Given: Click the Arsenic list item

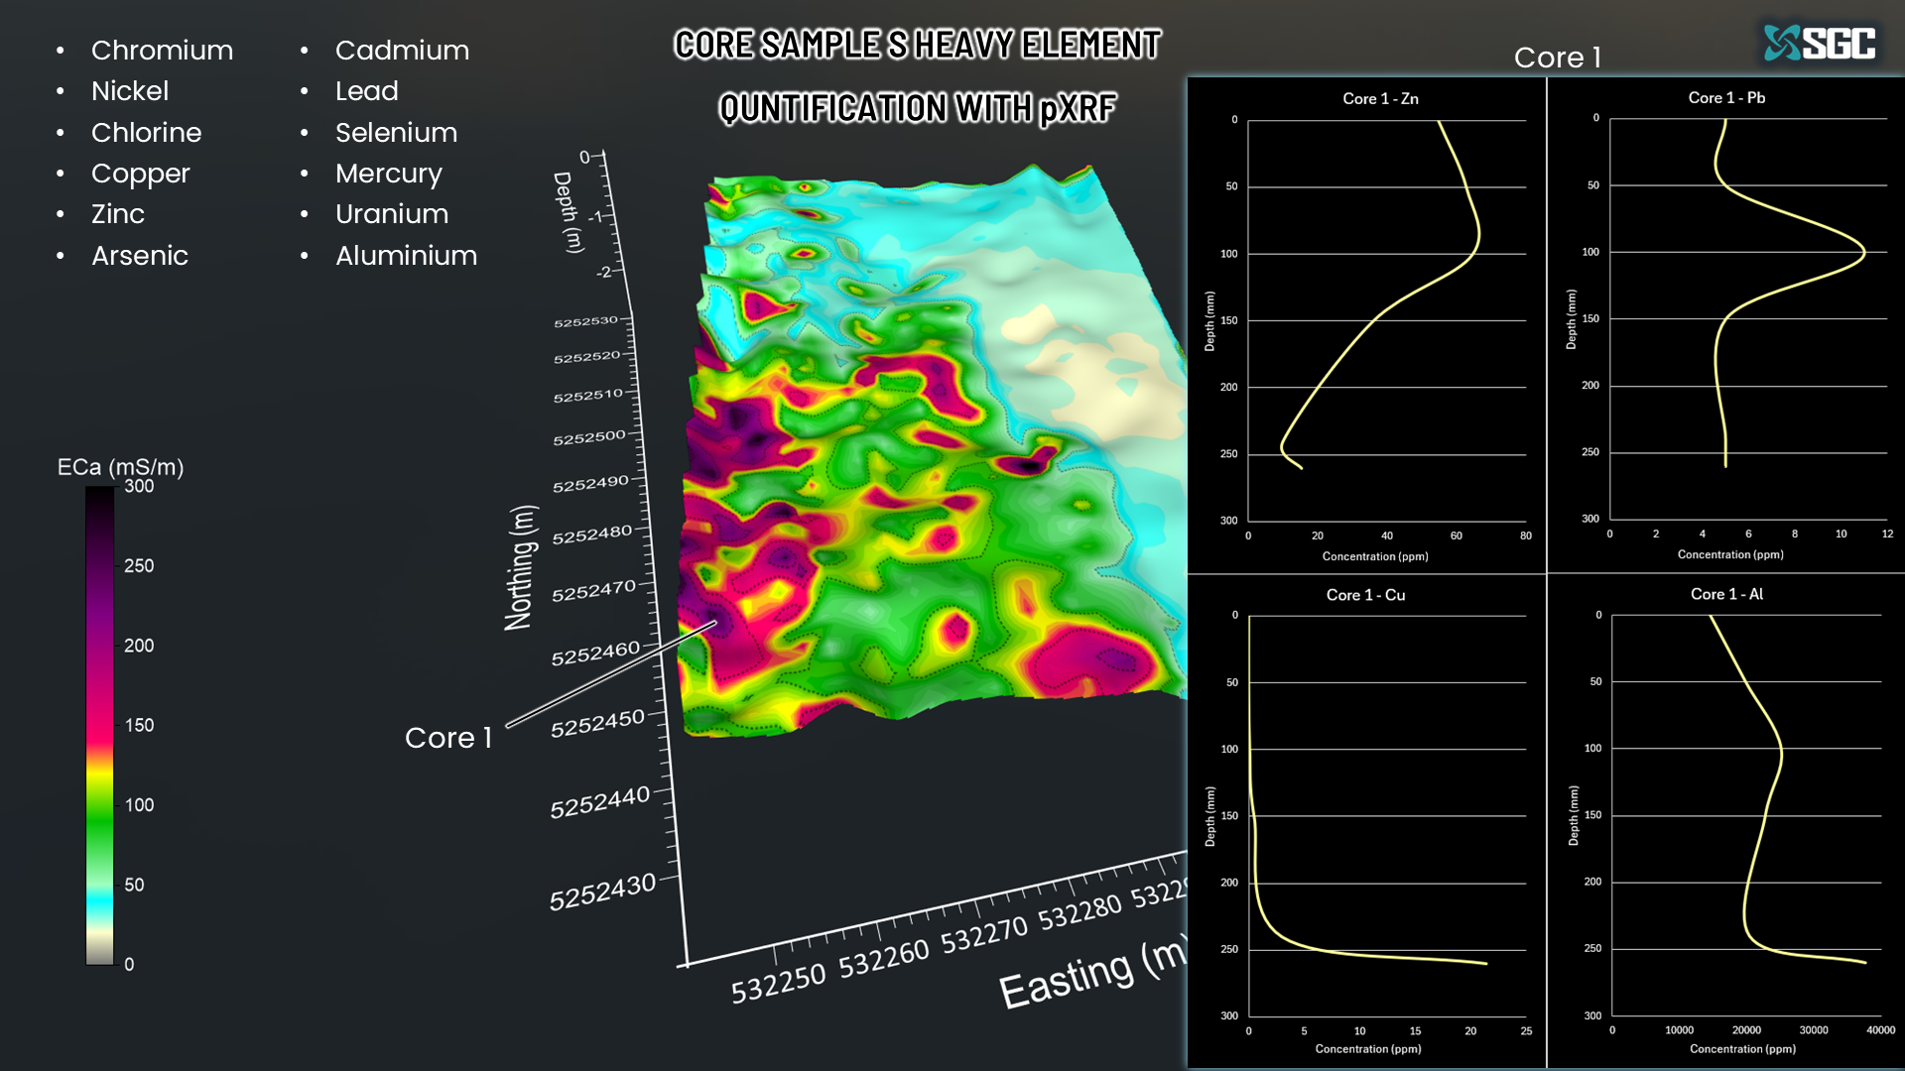Looking at the screenshot, I should 140,256.
